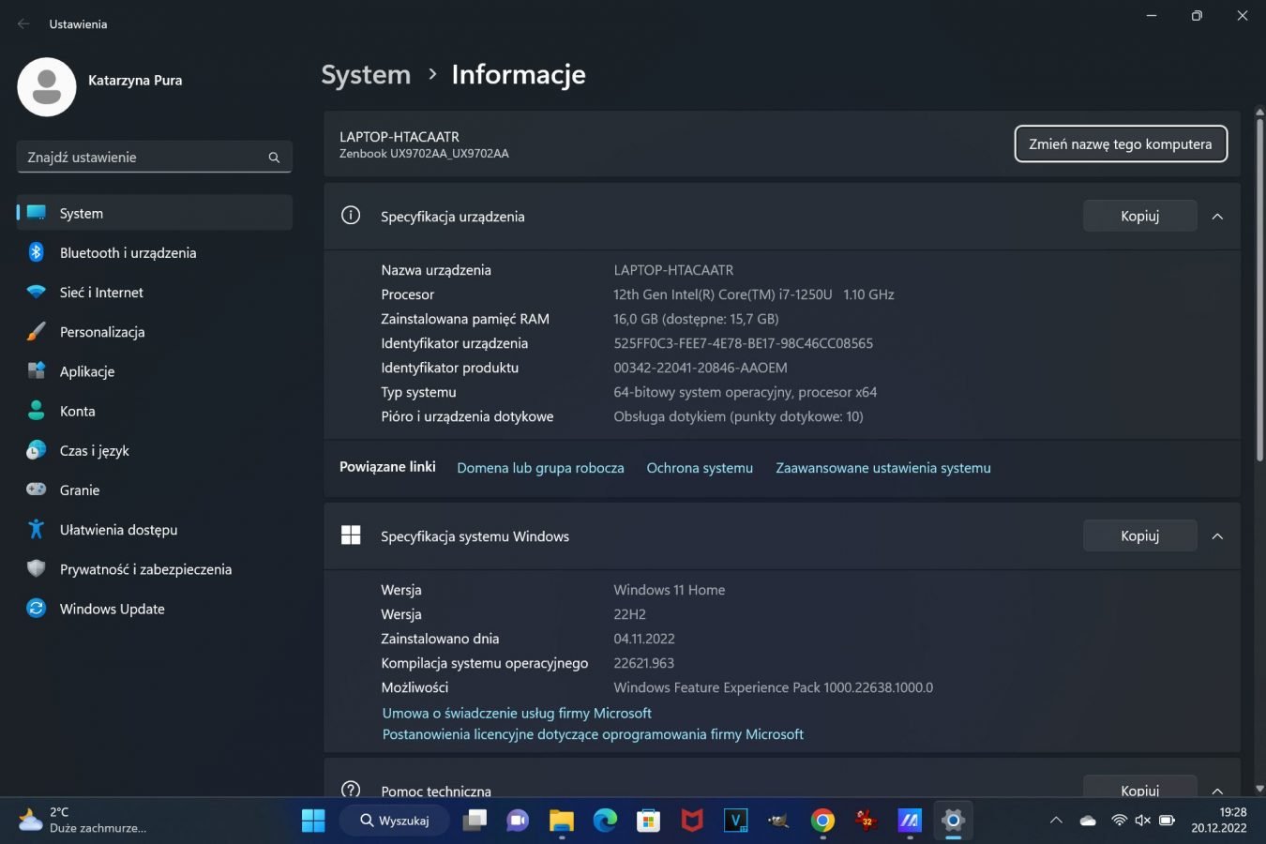Focus the Znajdź ustawienie search field
1266x844 pixels.
pos(155,157)
